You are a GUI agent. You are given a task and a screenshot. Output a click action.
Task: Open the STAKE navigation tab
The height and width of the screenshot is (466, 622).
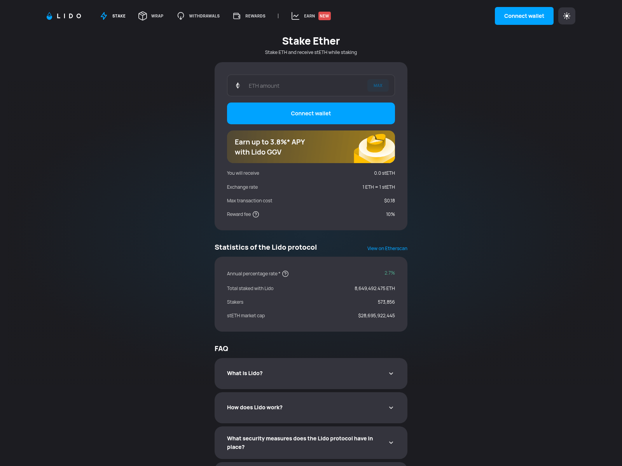click(x=113, y=16)
